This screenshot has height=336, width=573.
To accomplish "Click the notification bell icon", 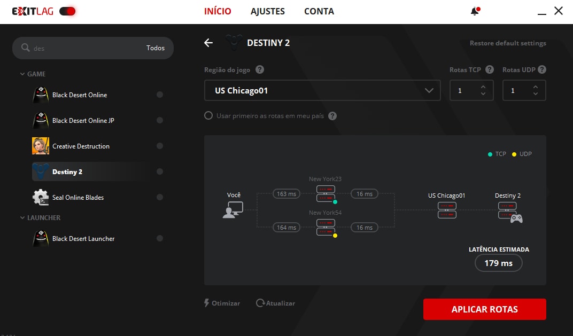I will pyautogui.click(x=474, y=11).
